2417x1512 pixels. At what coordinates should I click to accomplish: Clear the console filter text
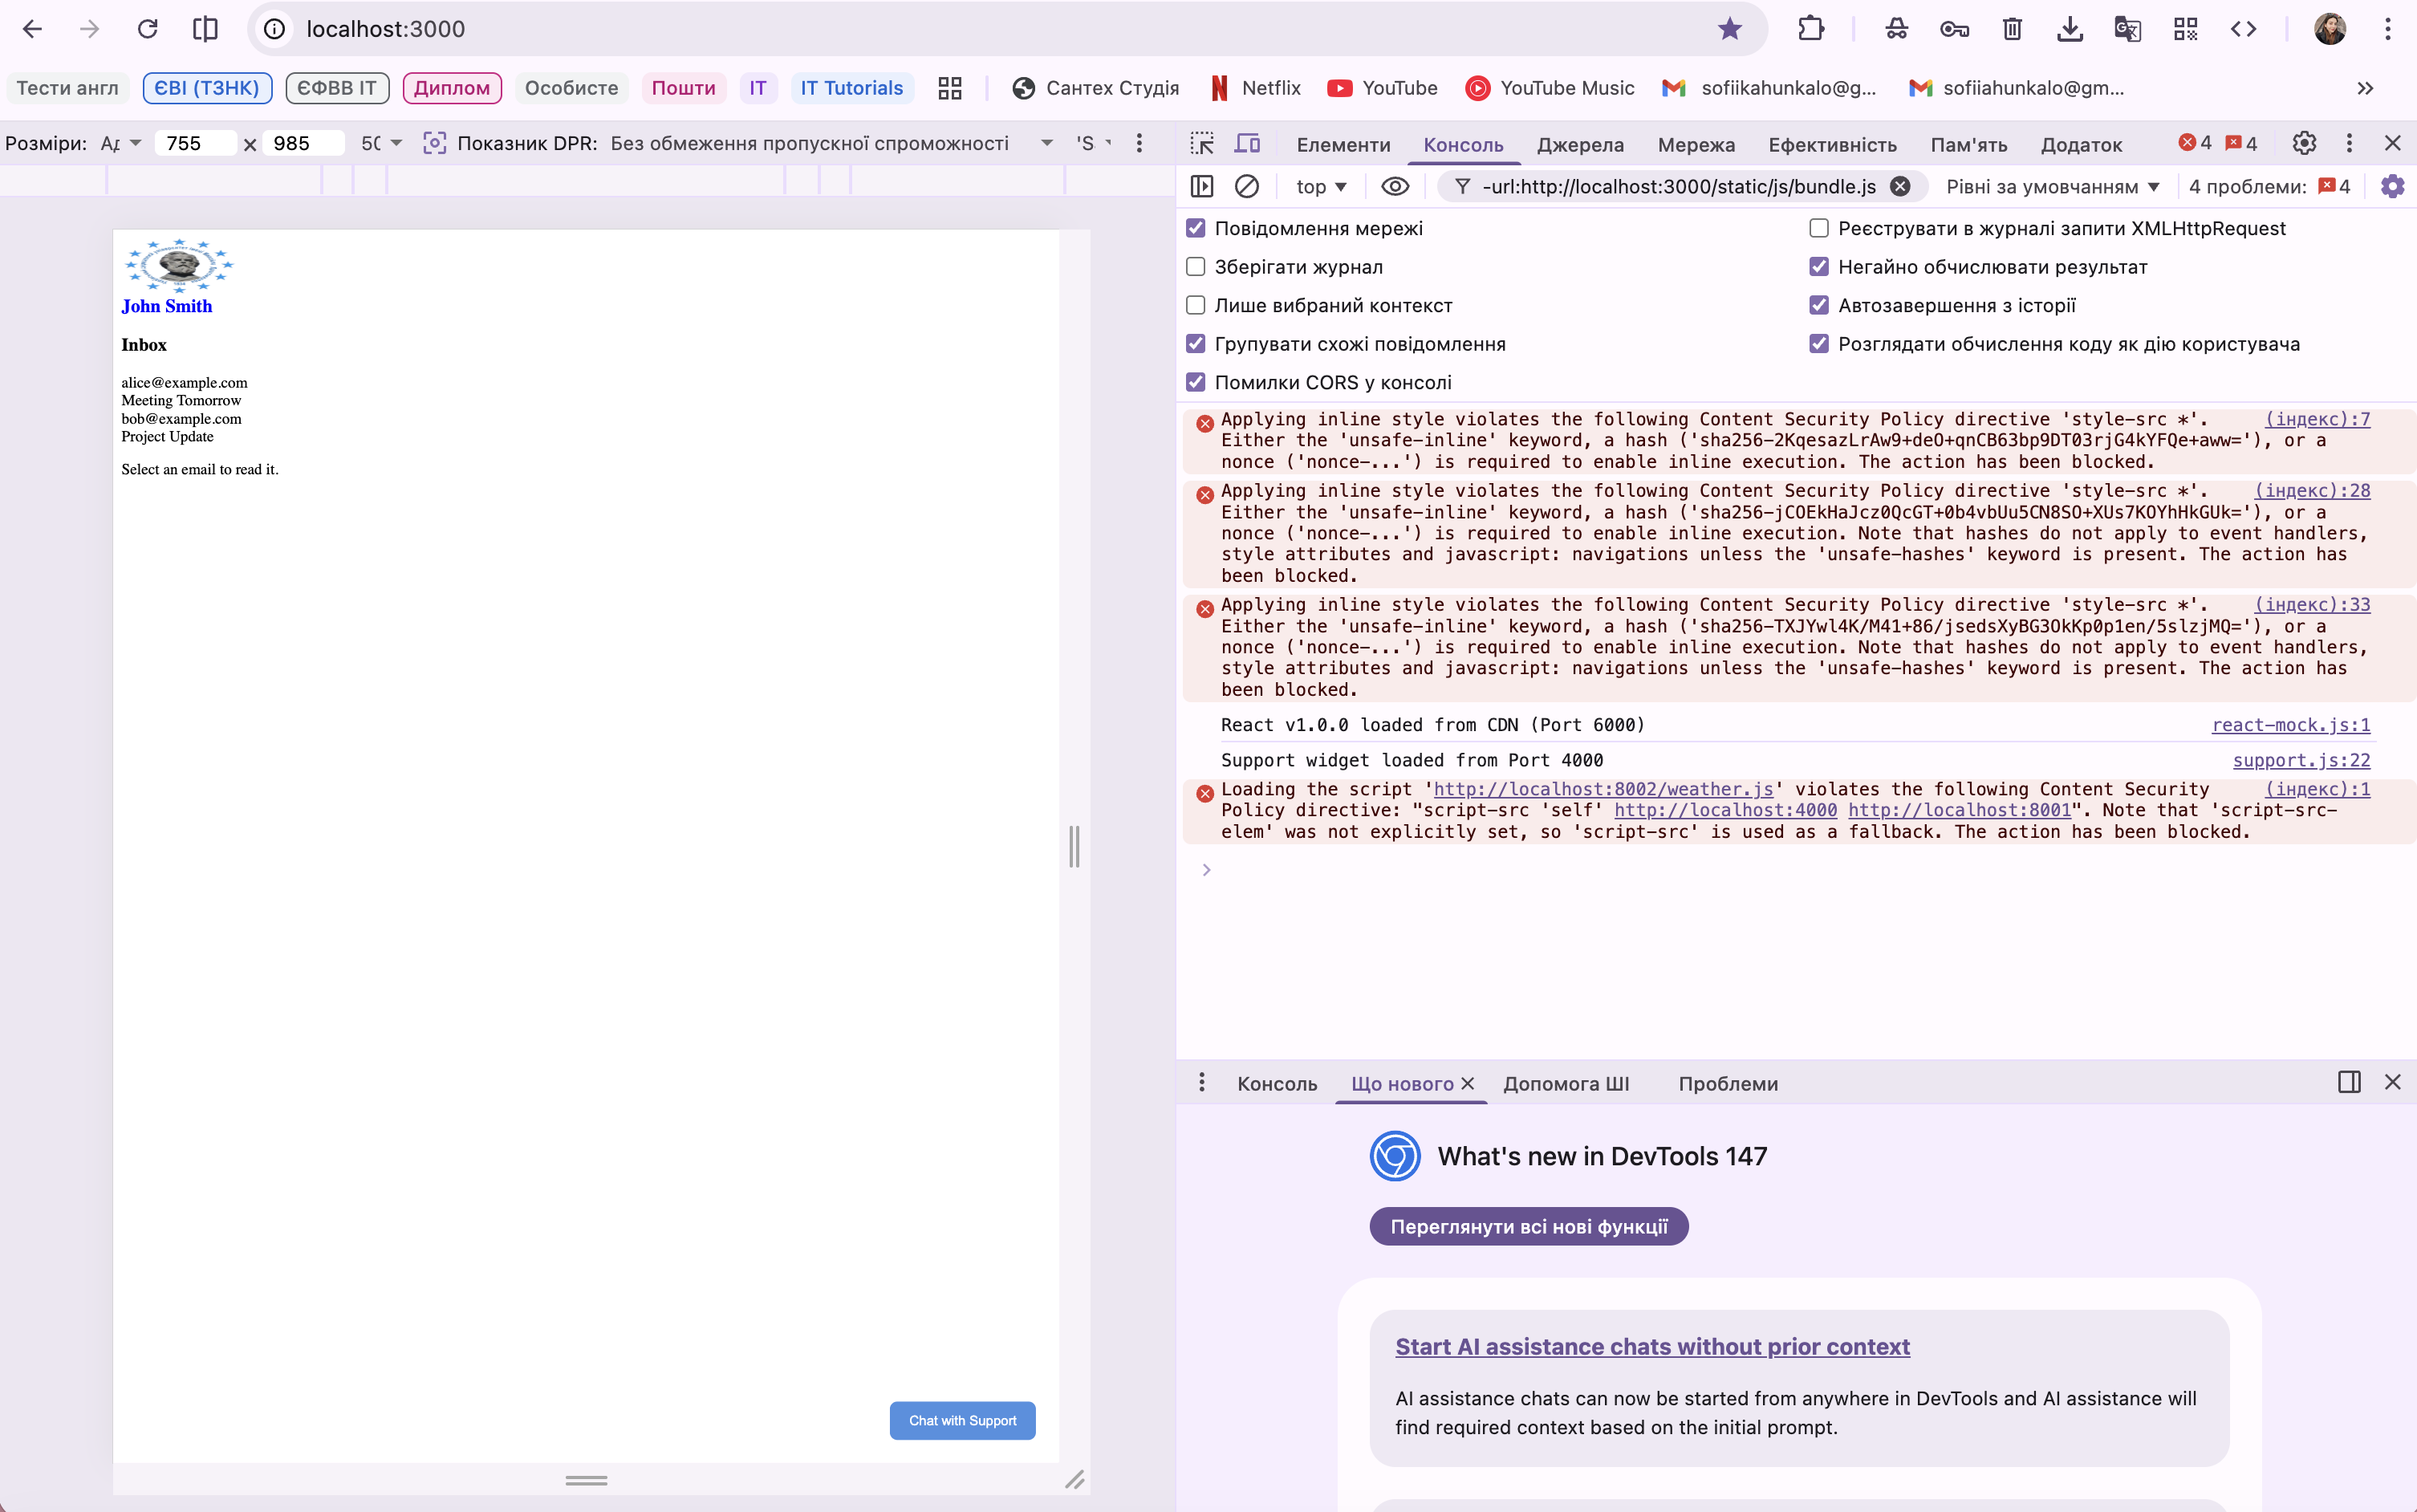1900,186
